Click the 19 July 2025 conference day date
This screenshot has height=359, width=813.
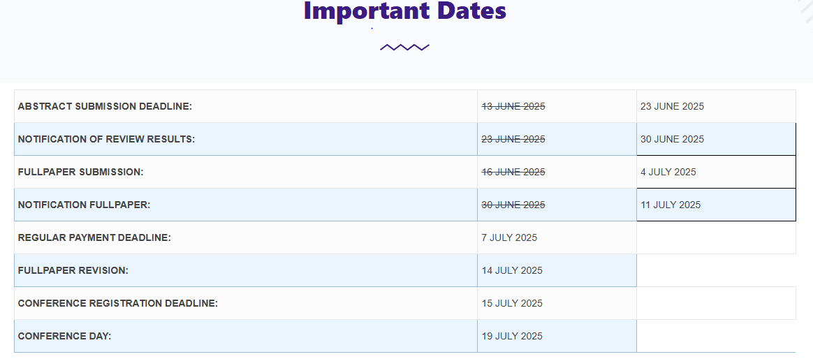[512, 336]
